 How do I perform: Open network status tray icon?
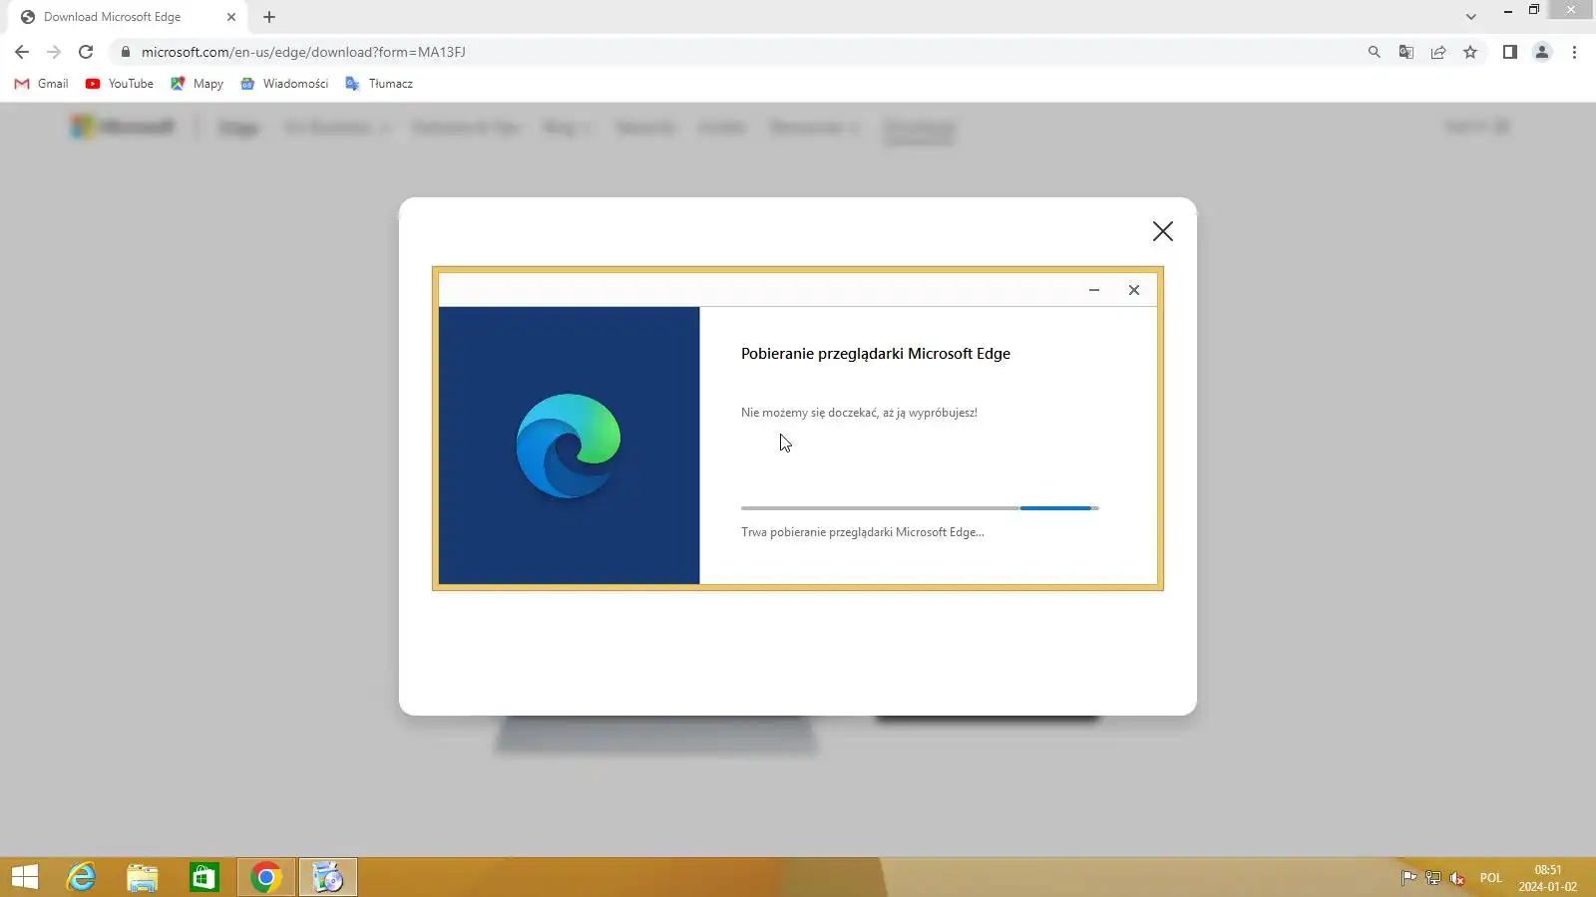(x=1433, y=878)
